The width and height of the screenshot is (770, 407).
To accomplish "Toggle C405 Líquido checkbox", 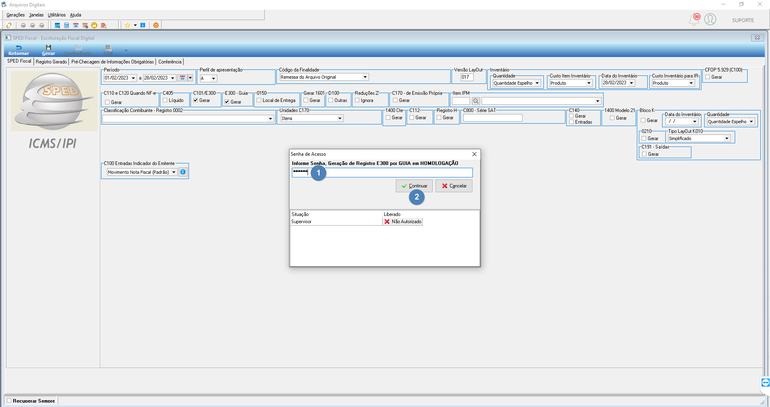I will (x=165, y=100).
